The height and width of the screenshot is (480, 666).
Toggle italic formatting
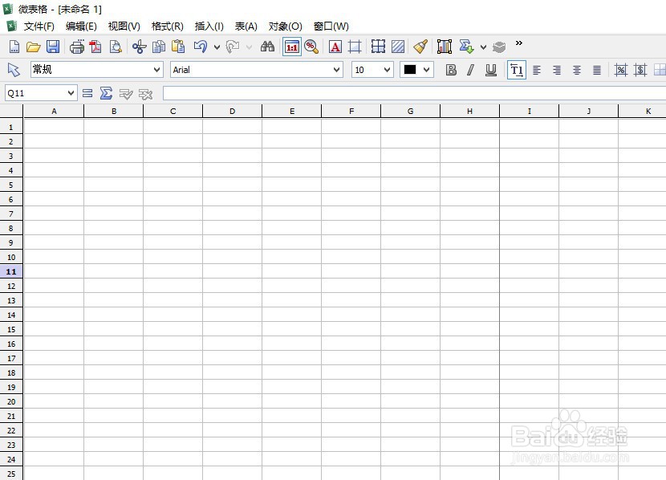(x=471, y=70)
